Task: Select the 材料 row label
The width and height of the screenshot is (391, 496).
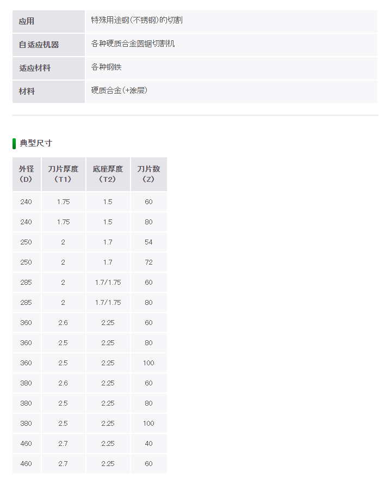Action: click(x=48, y=91)
